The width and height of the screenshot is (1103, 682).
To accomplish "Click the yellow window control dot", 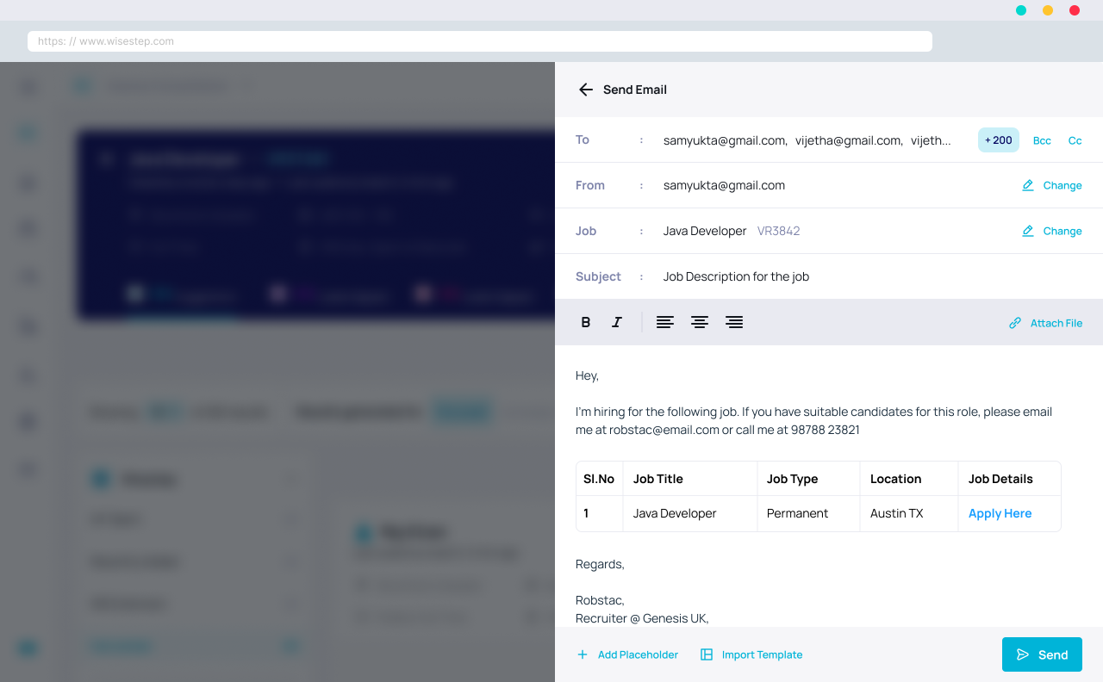I will 1048,10.
